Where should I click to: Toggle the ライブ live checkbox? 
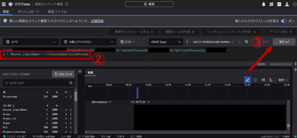pyautogui.click(x=260, y=42)
